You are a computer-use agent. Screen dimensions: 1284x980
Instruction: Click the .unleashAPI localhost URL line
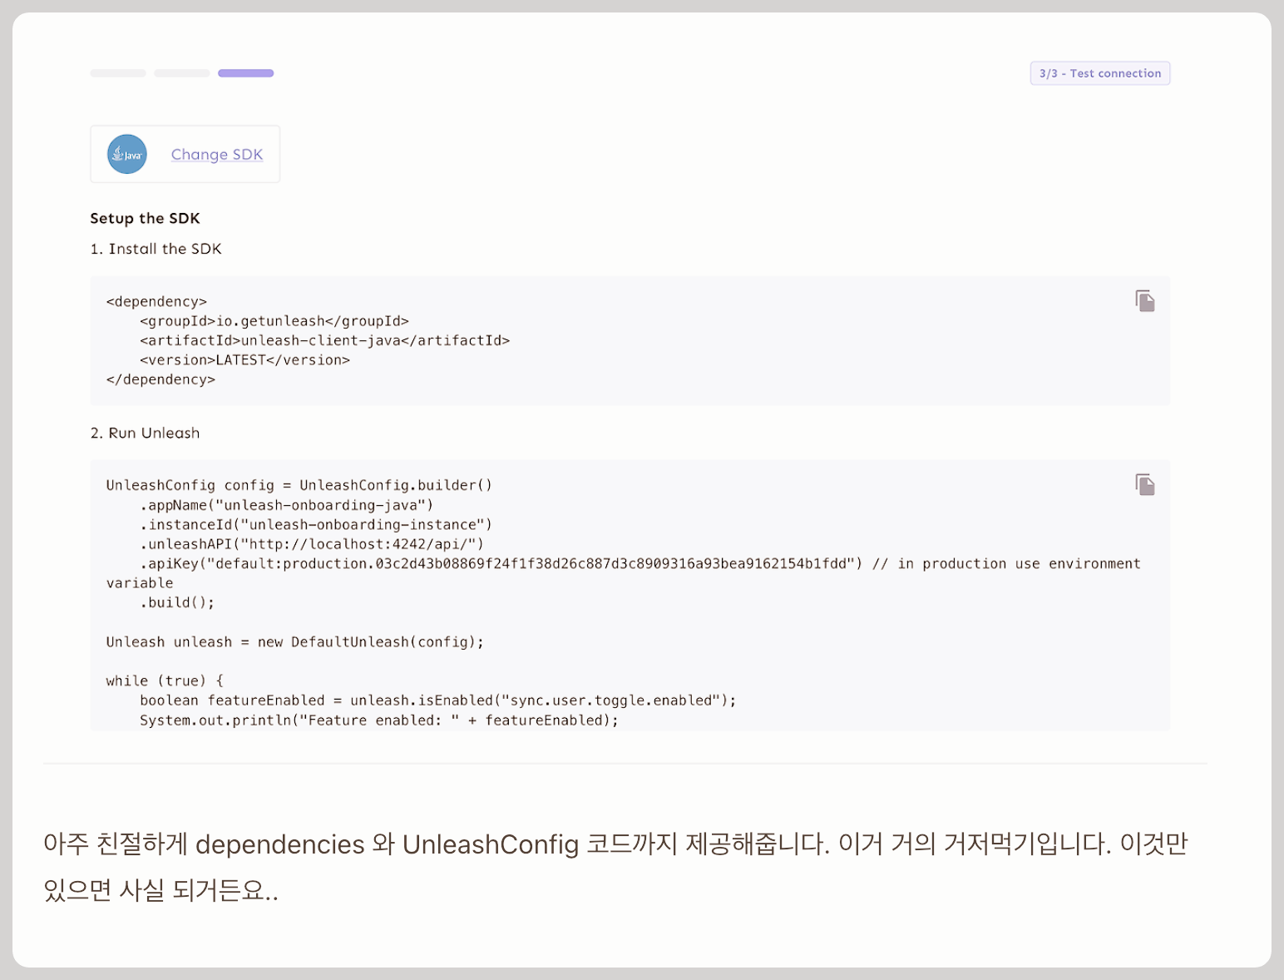pyautogui.click(x=312, y=544)
